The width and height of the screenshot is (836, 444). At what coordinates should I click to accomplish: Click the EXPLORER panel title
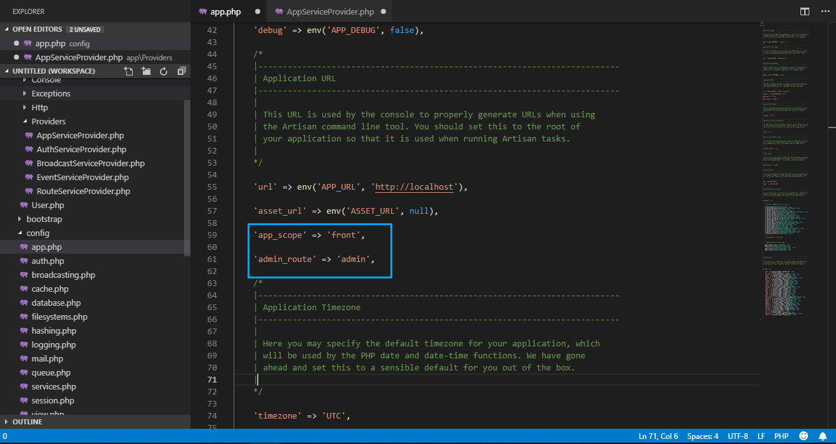pos(29,11)
